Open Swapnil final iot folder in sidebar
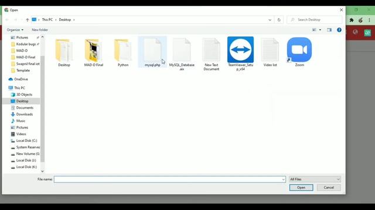 pos(28,64)
